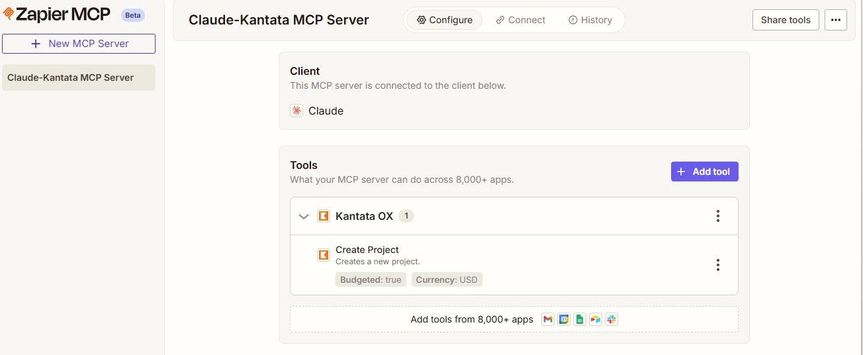Click the Add tool button
Image resolution: width=863 pixels, height=355 pixels.
tap(705, 172)
